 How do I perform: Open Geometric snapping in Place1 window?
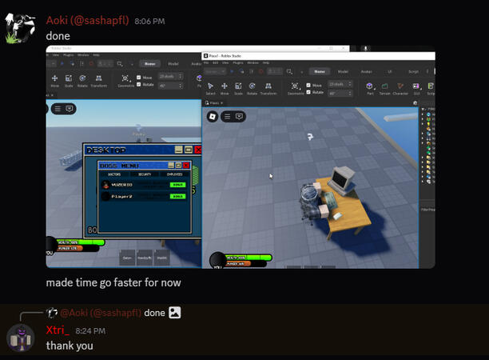296,88
